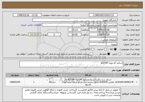Click the remaining time countdown 18:35:09
Viewport: 145px width, 102px height.
point(35,35)
